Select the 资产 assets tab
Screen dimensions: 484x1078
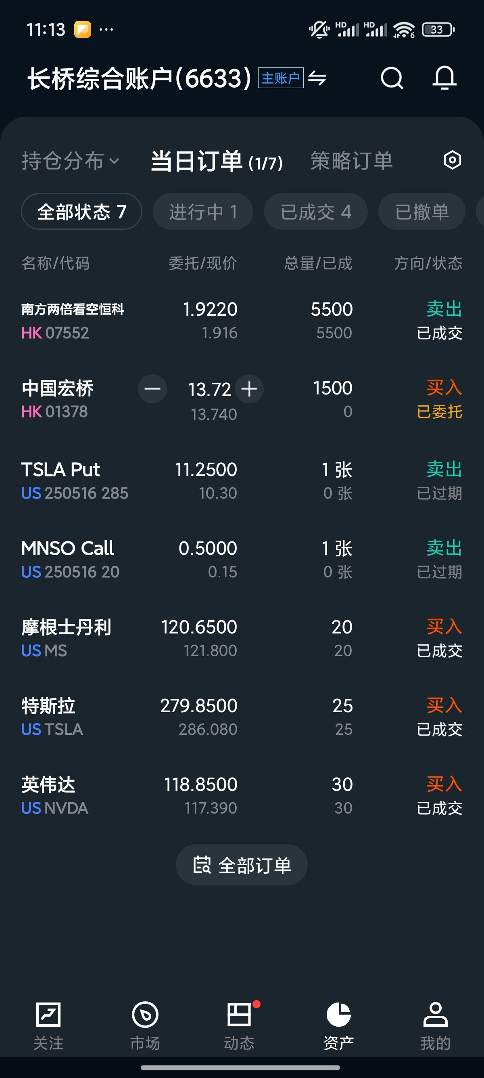[x=338, y=1025]
